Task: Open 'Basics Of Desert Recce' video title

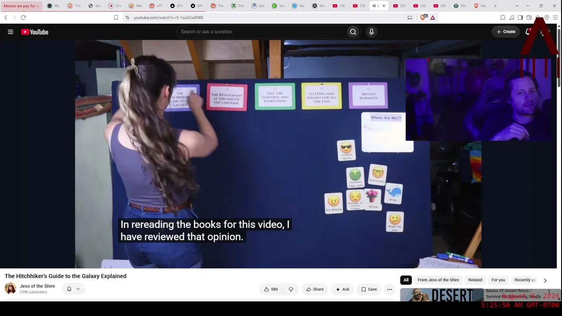Action: pyautogui.click(x=514, y=294)
